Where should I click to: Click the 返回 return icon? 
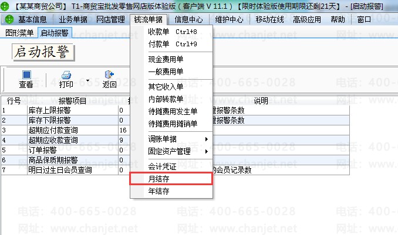[109, 74]
